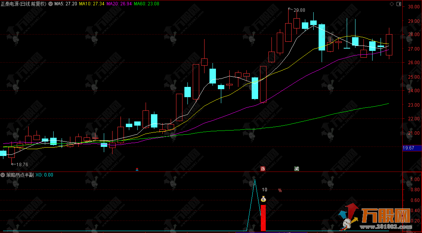Click the money bag signal icon
This screenshot has height=233, width=422.
[263, 199]
